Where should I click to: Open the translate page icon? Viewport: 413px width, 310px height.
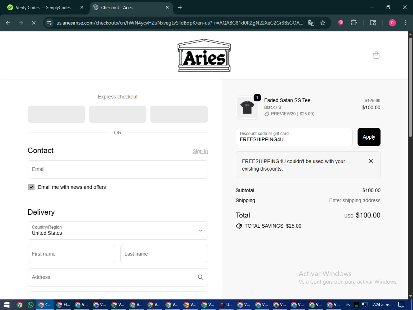click(311, 23)
